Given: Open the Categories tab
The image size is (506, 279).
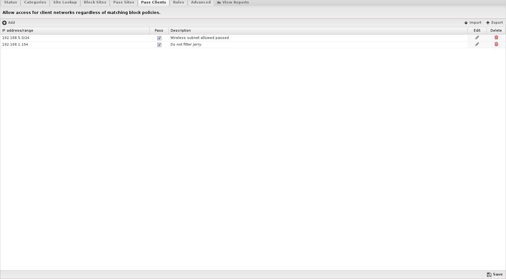Looking at the screenshot, I should pos(35,3).
